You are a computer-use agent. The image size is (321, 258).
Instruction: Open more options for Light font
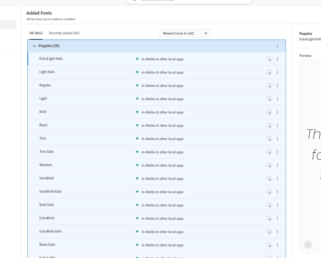point(277,99)
